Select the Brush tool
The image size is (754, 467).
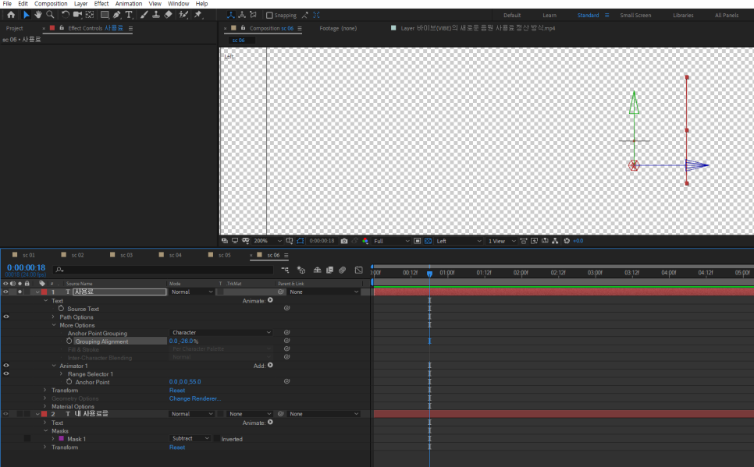tap(144, 15)
